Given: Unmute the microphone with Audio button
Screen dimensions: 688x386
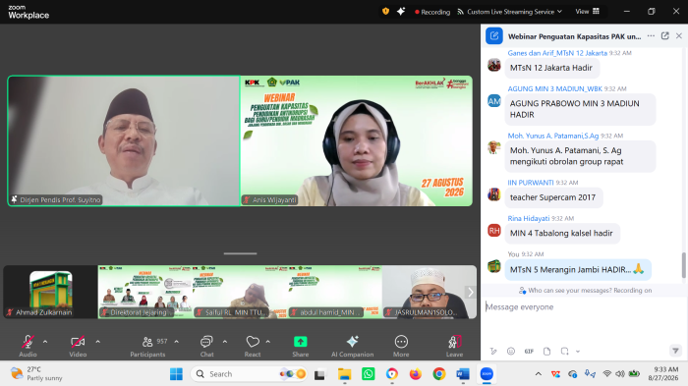Looking at the screenshot, I should click(x=28, y=346).
